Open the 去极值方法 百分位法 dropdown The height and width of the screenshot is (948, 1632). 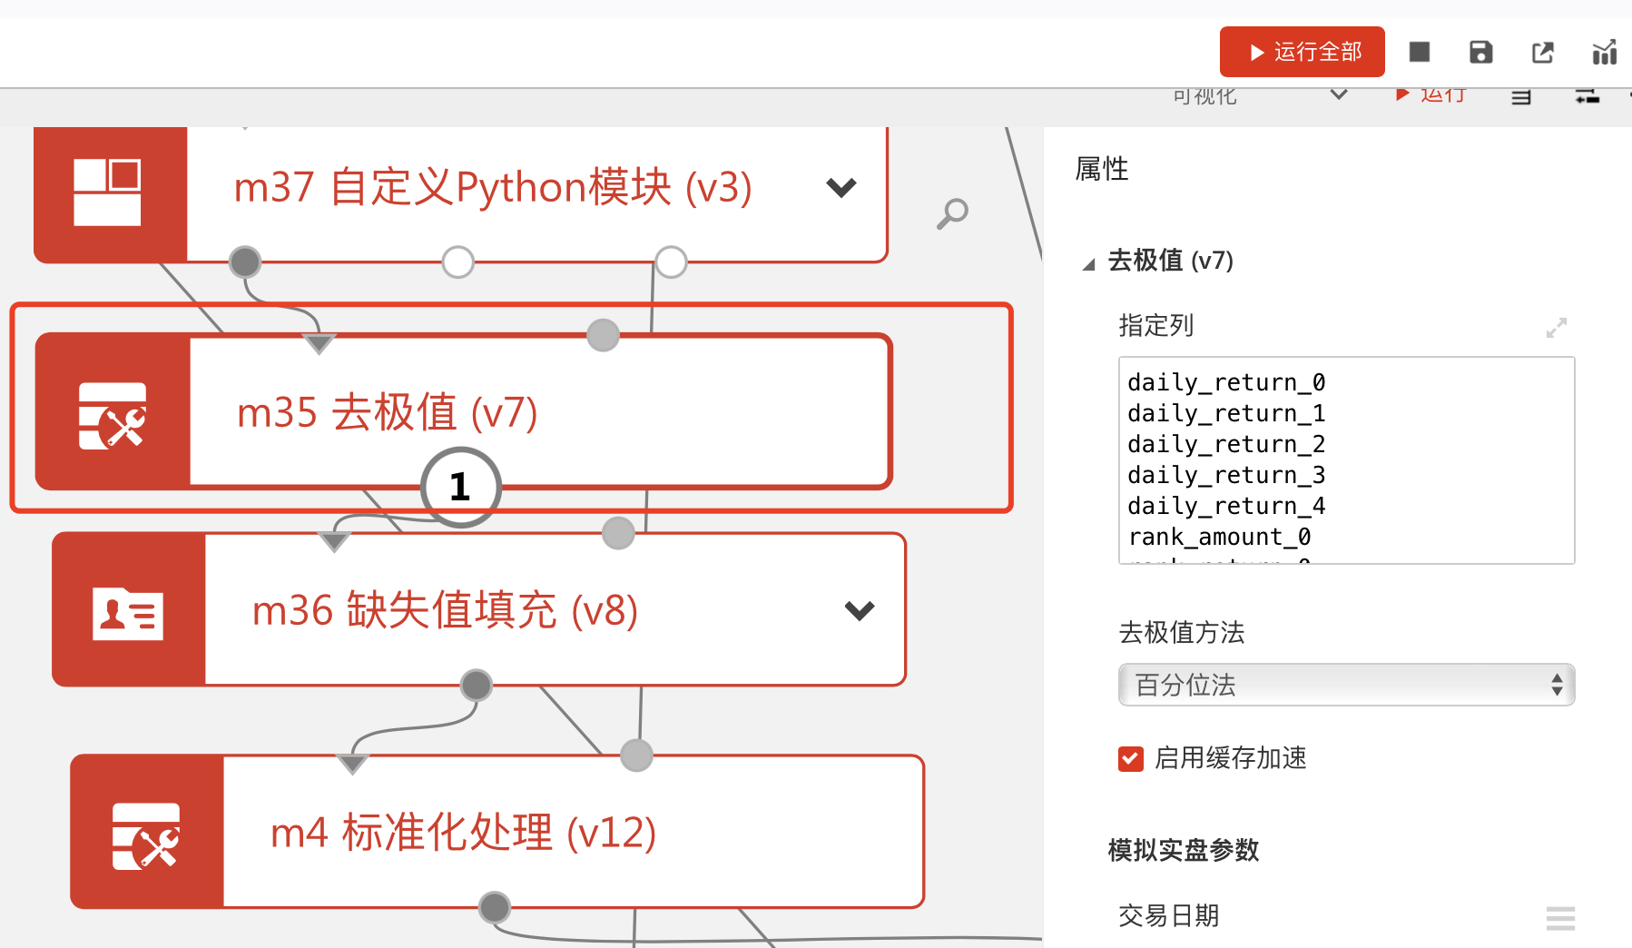coord(1347,685)
